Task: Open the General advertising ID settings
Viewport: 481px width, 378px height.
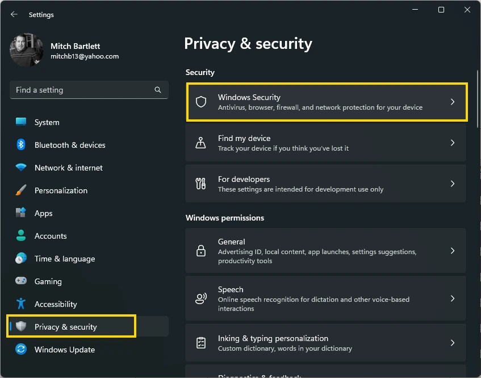Action: point(325,251)
